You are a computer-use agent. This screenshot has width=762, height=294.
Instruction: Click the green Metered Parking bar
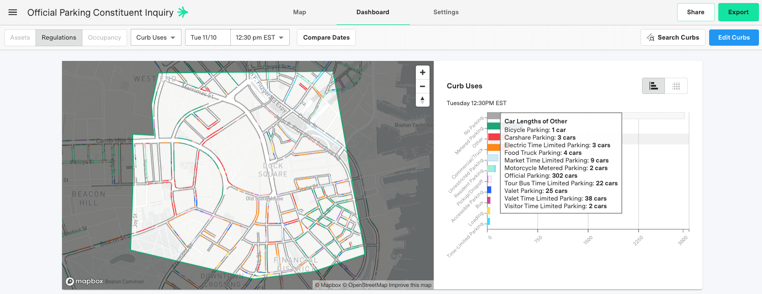494,126
